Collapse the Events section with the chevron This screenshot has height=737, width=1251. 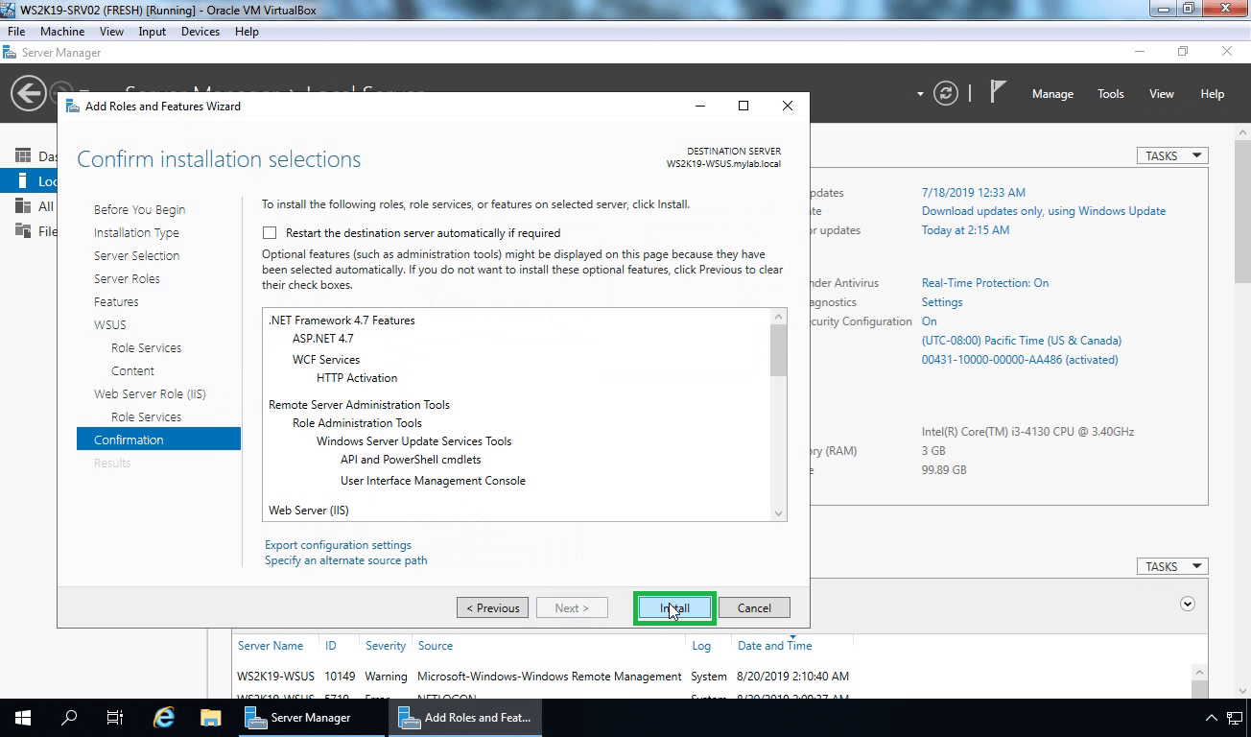click(x=1188, y=604)
